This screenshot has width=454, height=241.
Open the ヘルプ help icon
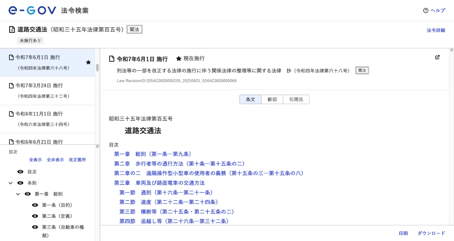(425, 10)
